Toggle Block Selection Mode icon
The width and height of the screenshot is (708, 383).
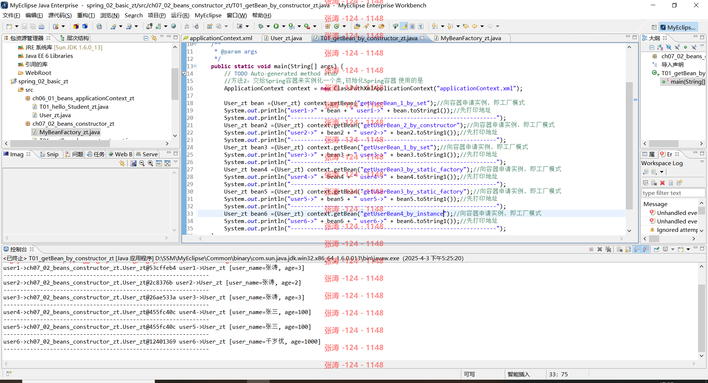tap(412, 26)
